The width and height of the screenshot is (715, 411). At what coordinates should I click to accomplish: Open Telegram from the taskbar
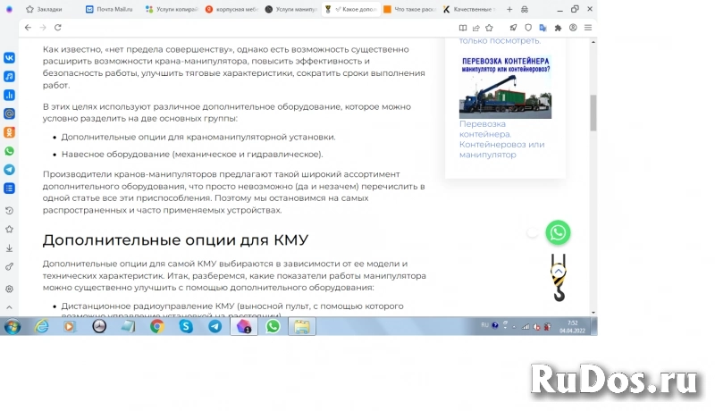[214, 327]
